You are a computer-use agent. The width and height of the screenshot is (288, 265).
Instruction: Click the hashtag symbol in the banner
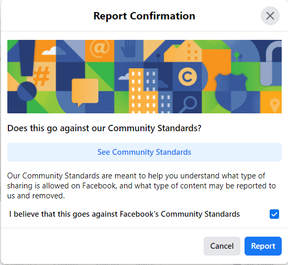pyautogui.click(x=42, y=76)
